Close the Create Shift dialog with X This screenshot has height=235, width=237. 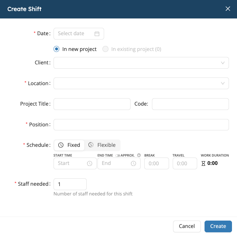(228, 9)
